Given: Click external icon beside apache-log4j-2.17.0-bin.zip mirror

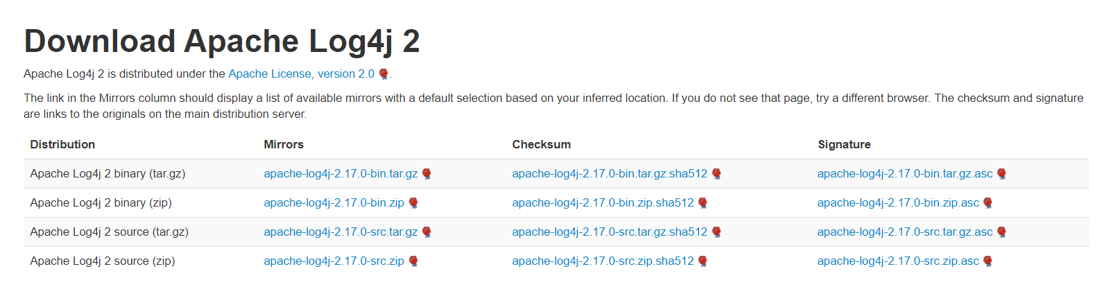Looking at the screenshot, I should 413,203.
